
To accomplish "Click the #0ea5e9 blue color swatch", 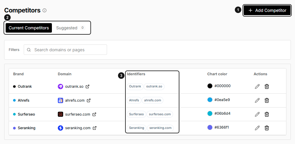I will 210,100.
